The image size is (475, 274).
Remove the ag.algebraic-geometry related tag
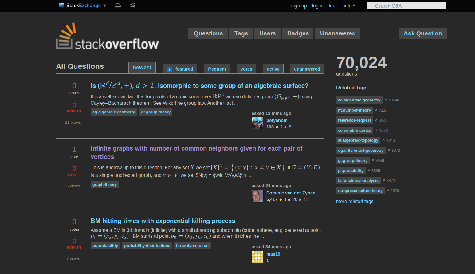[x=385, y=100]
